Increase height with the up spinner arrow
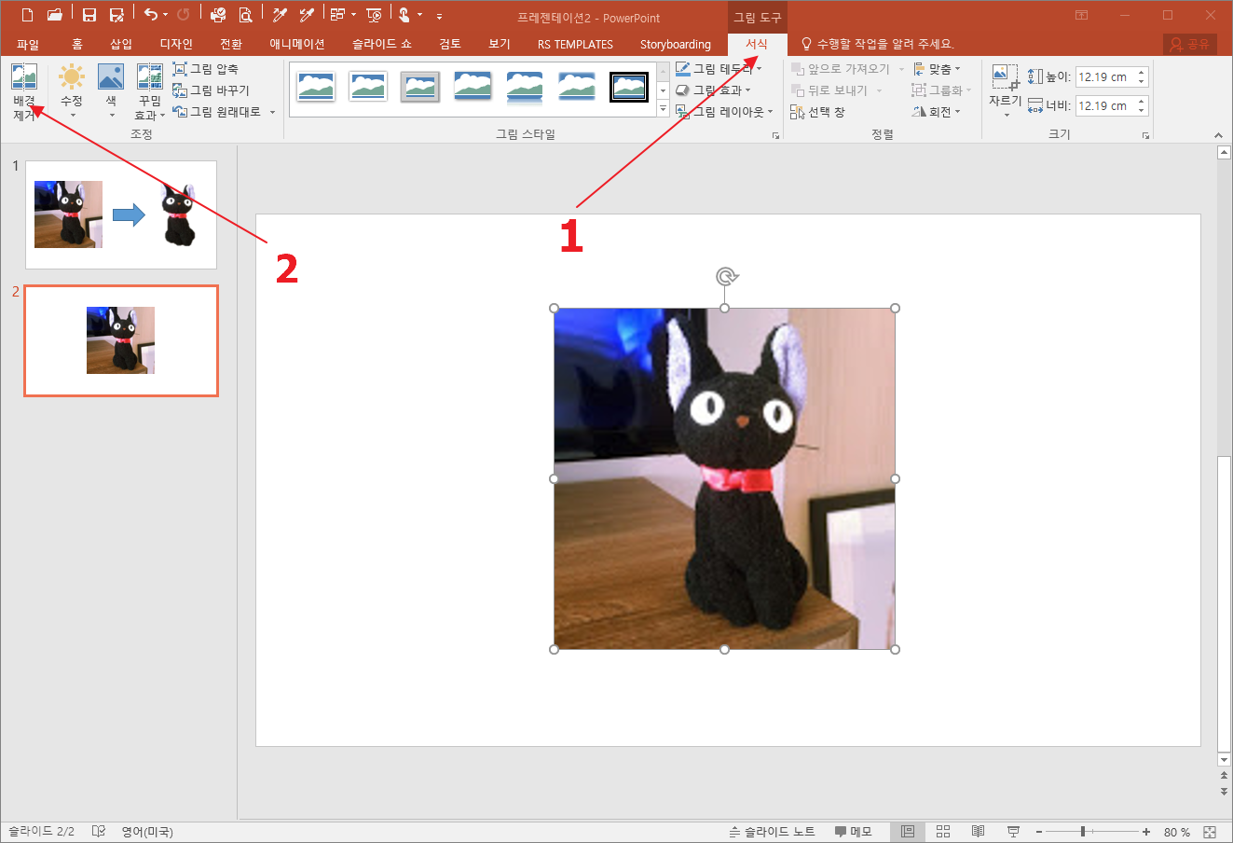Image resolution: width=1233 pixels, height=843 pixels. click(1142, 73)
